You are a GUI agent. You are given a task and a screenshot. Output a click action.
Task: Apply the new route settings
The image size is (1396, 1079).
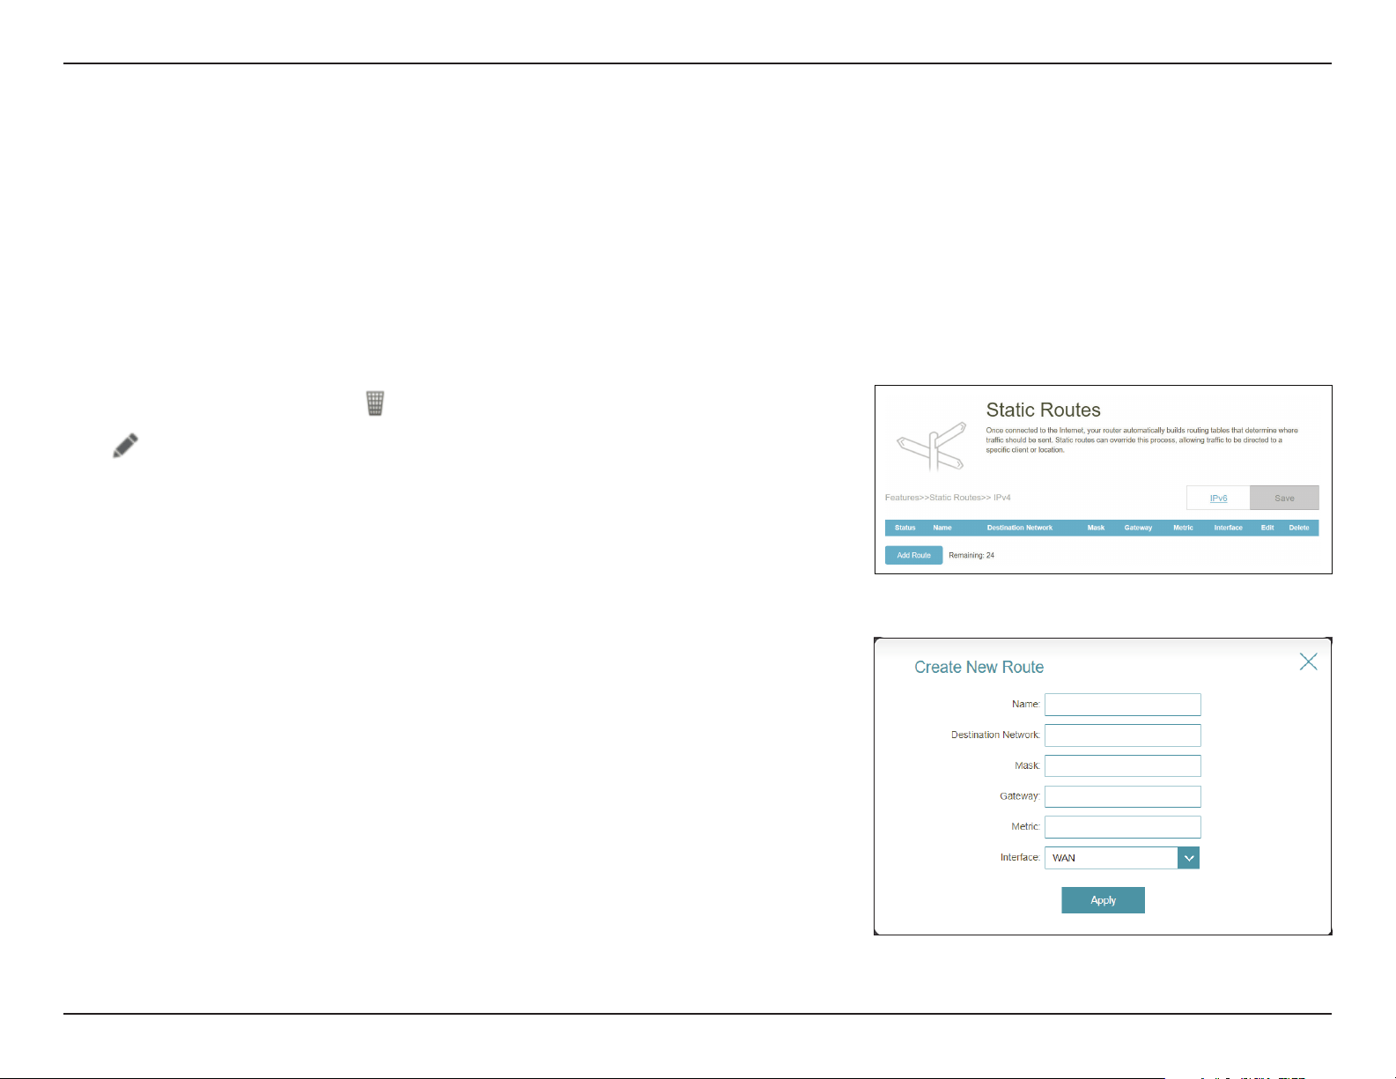(1103, 900)
